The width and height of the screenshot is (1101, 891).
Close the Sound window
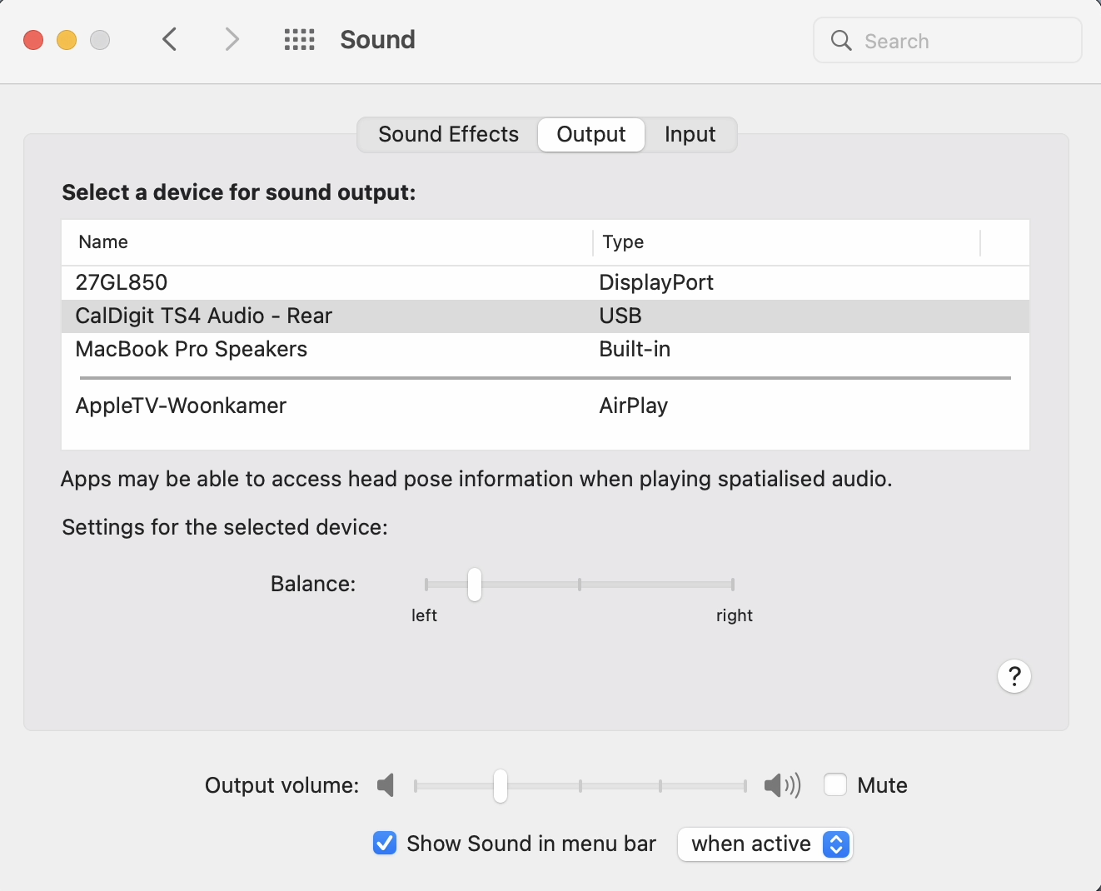point(33,40)
